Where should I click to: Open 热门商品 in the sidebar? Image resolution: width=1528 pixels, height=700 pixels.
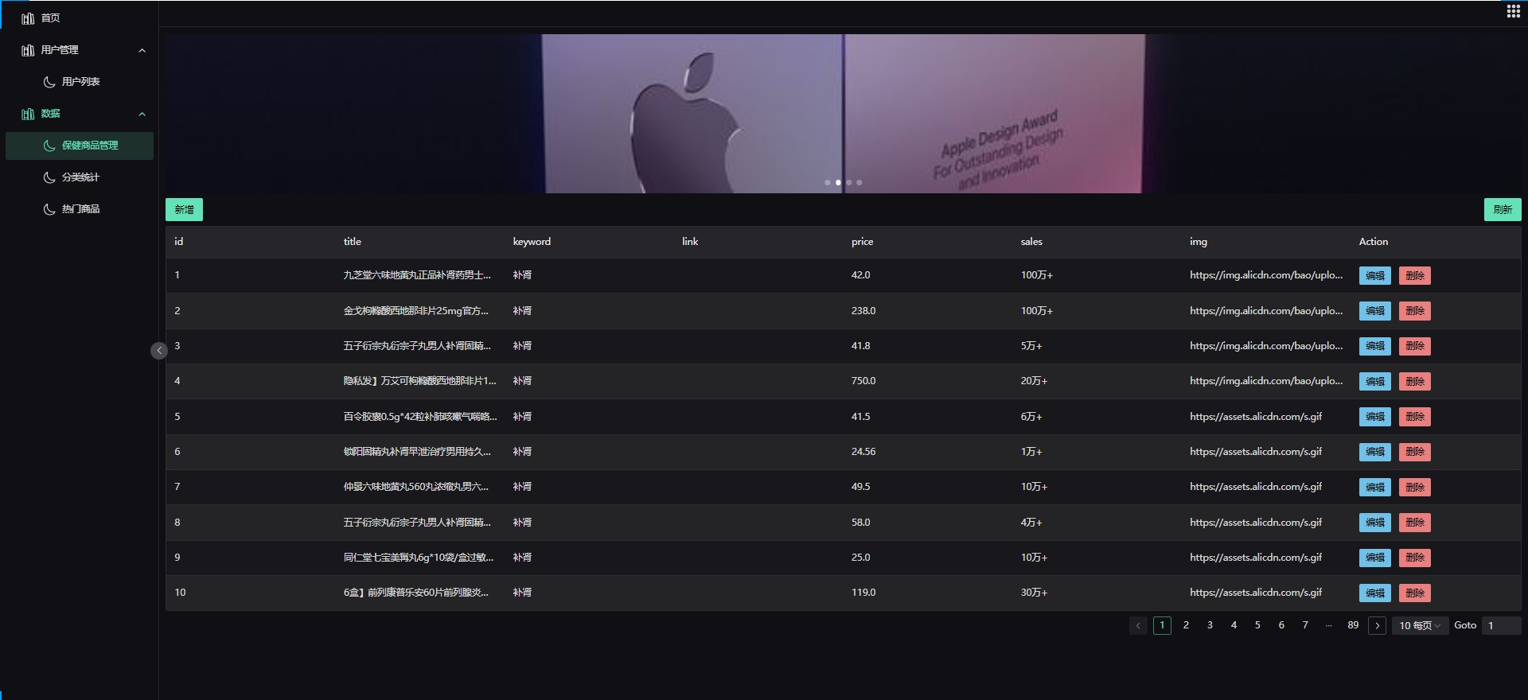click(80, 208)
